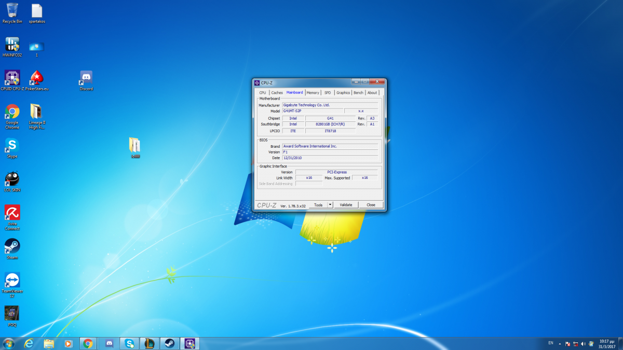Image resolution: width=623 pixels, height=350 pixels.
Task: Open the EN language indicator
Action: point(550,343)
